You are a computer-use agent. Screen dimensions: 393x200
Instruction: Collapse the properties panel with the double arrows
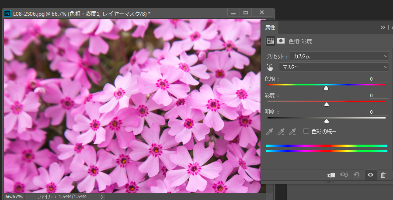pos(383,27)
